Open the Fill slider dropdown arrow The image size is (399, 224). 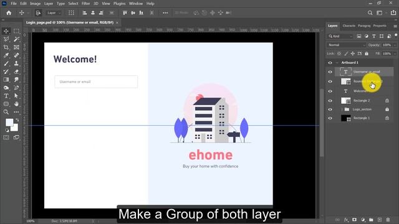[395, 54]
